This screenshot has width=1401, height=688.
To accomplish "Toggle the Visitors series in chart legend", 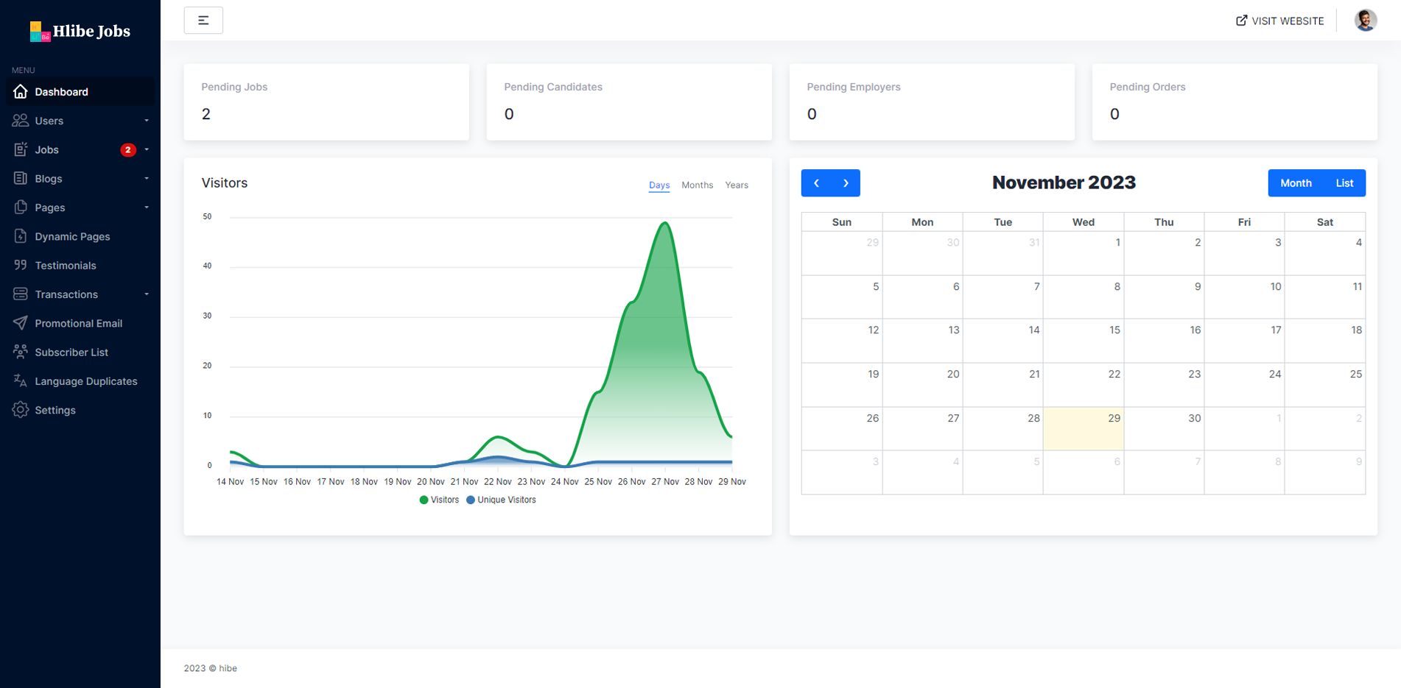I will click(x=439, y=500).
